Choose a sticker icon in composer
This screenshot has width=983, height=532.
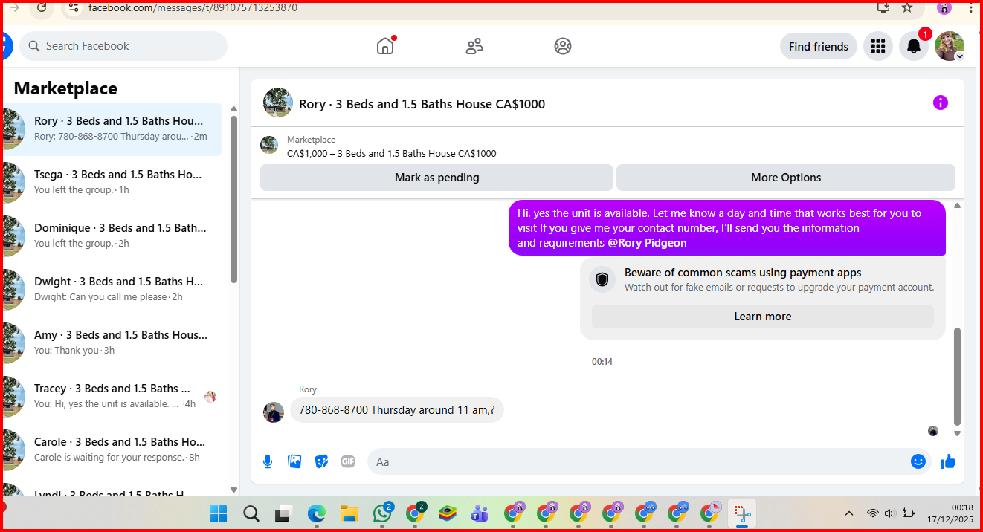pos(321,461)
